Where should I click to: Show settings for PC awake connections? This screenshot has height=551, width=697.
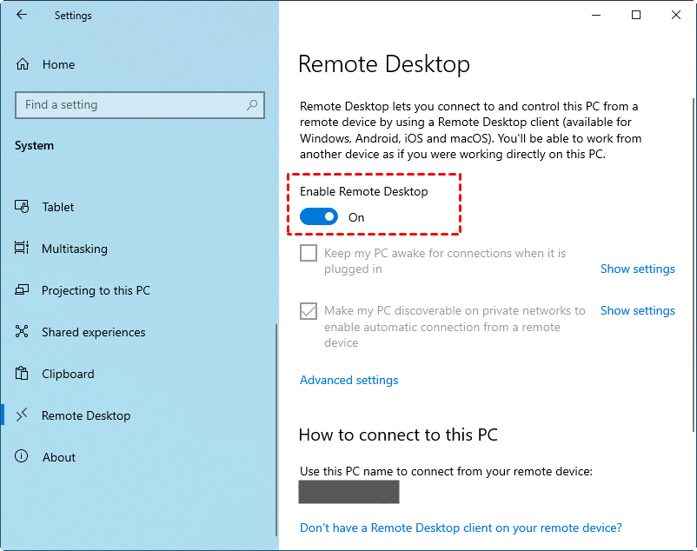pos(637,269)
